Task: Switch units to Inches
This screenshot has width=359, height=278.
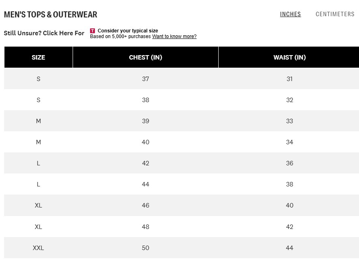Action: point(290,14)
